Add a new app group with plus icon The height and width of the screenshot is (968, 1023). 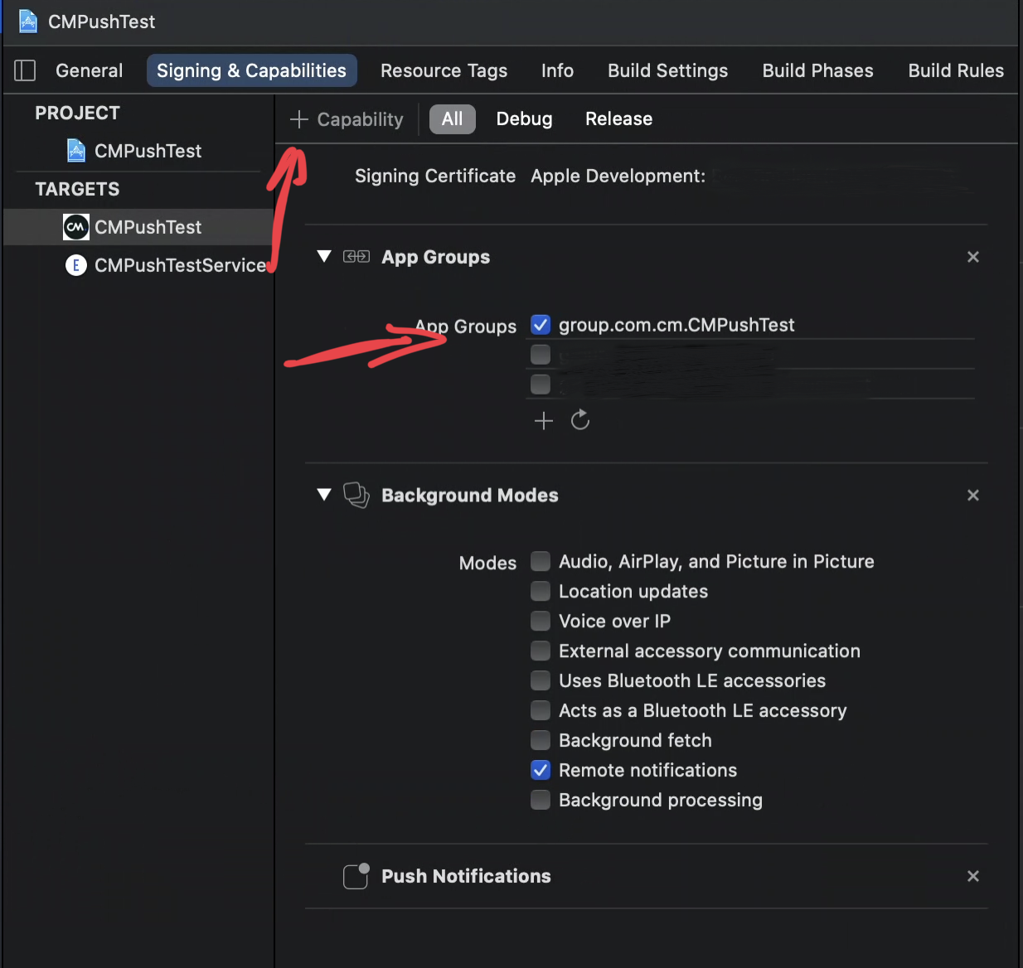544,421
